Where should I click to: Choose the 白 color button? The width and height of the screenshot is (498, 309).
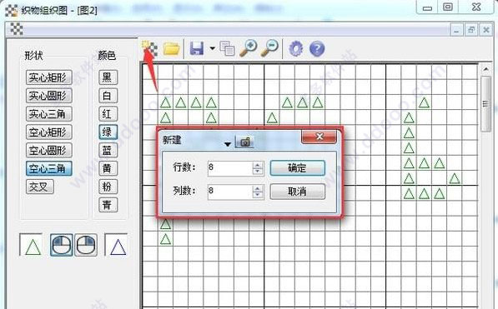coord(108,96)
